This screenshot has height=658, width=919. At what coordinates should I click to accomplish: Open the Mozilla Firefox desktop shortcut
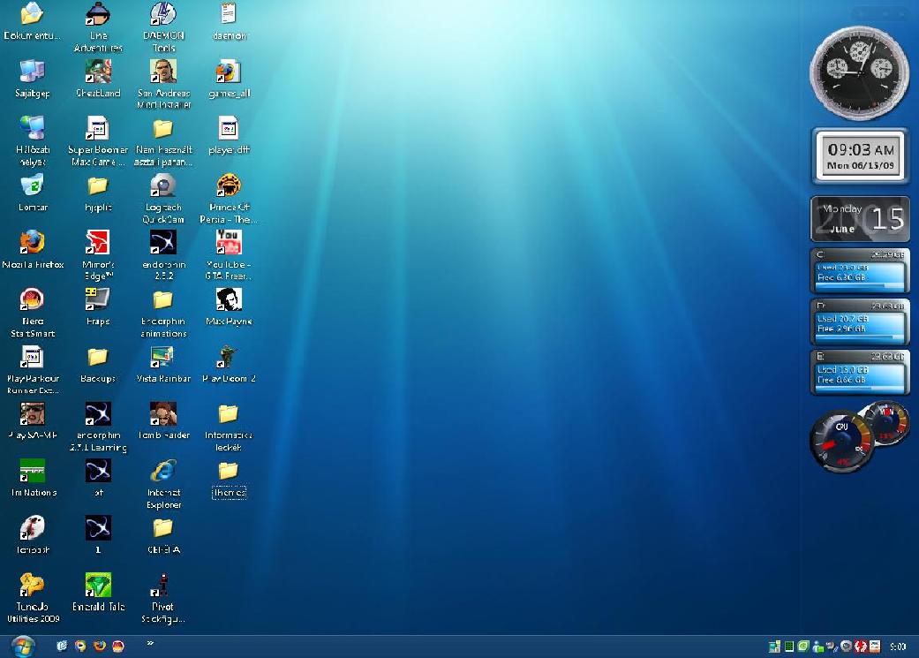[32, 242]
